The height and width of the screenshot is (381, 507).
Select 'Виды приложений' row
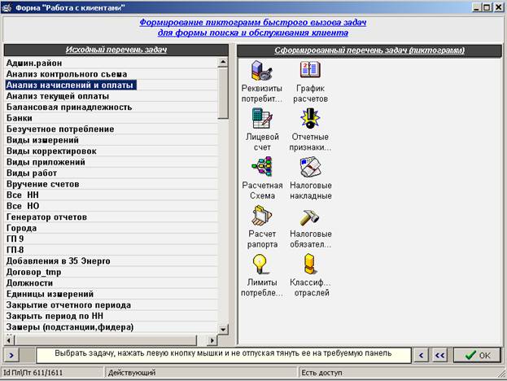tap(111, 162)
